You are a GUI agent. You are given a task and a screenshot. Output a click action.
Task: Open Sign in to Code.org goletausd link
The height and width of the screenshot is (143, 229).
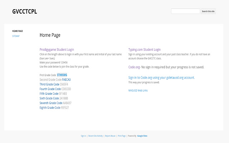(x=161, y=78)
